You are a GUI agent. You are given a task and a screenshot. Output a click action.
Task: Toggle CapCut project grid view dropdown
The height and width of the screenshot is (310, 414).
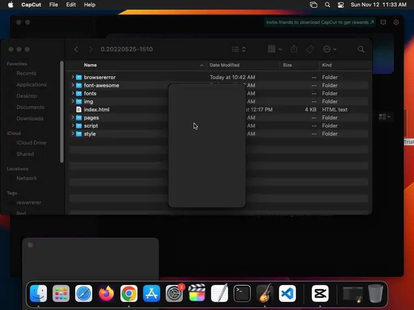point(384,117)
